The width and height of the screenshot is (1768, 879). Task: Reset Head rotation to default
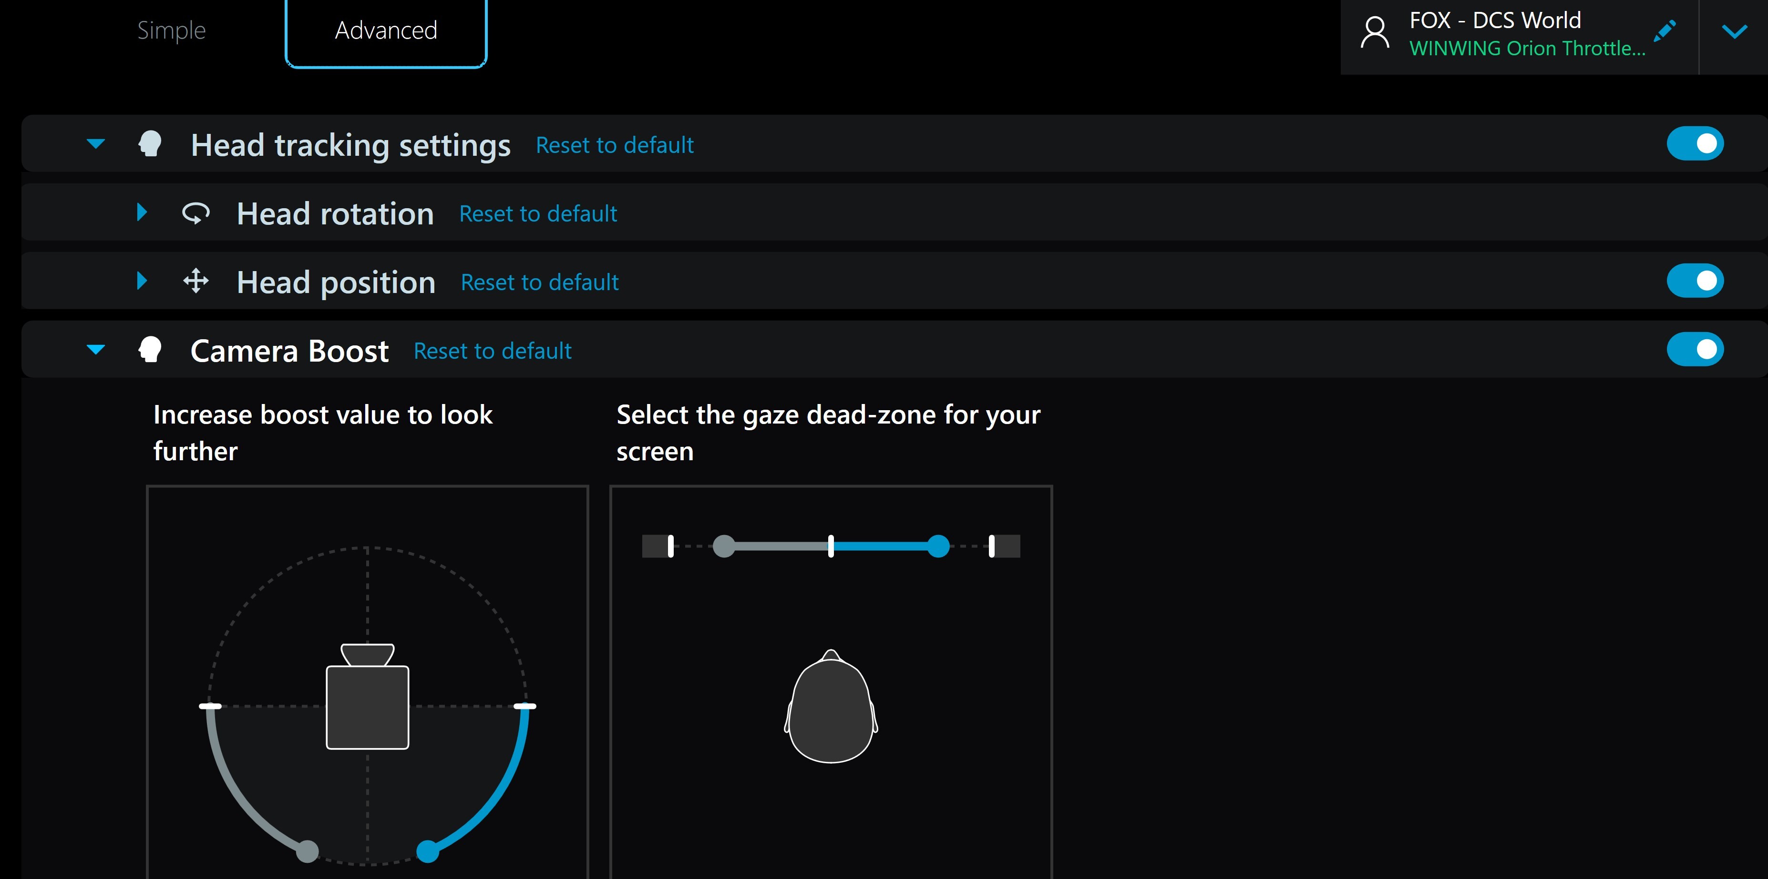538,214
